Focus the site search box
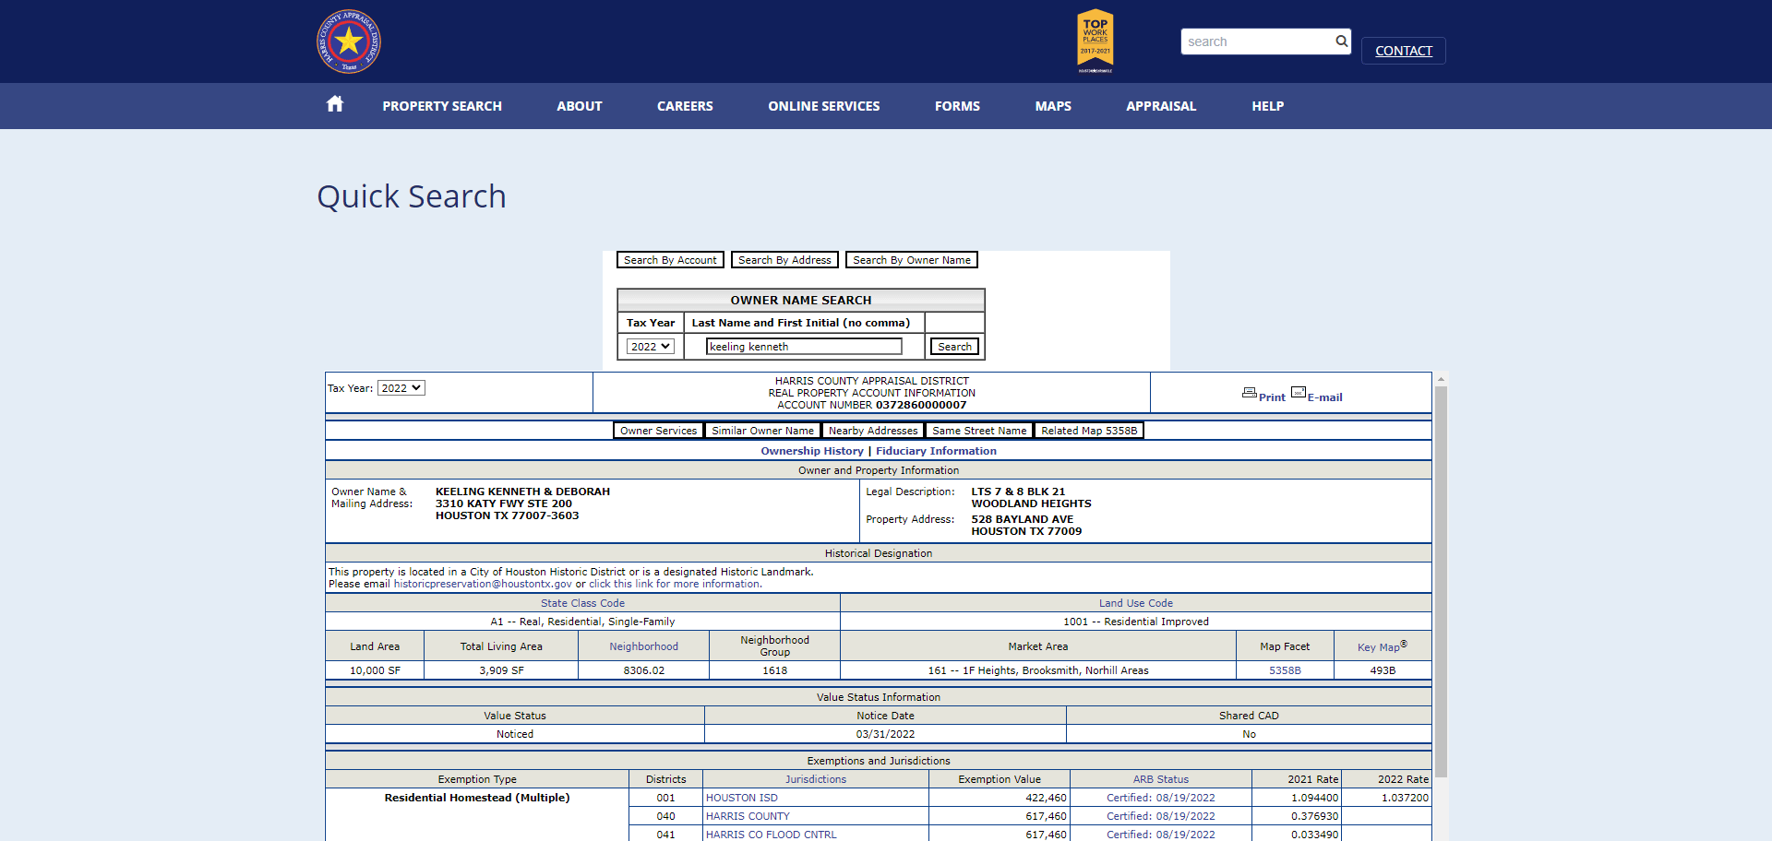This screenshot has width=1772, height=841. [x=1257, y=41]
